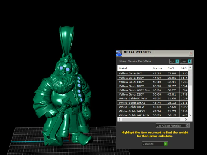This screenshot has height=155, width=207.
Task: Select the Yellow Gold:18KY R... row
Action: click(153, 90)
